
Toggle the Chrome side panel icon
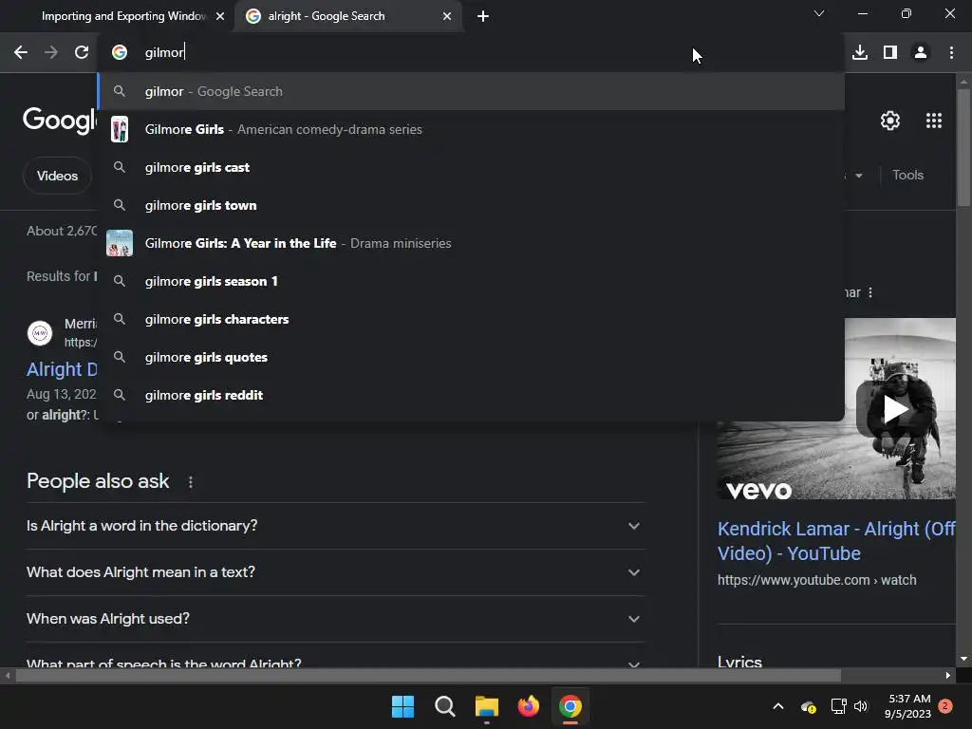[890, 53]
